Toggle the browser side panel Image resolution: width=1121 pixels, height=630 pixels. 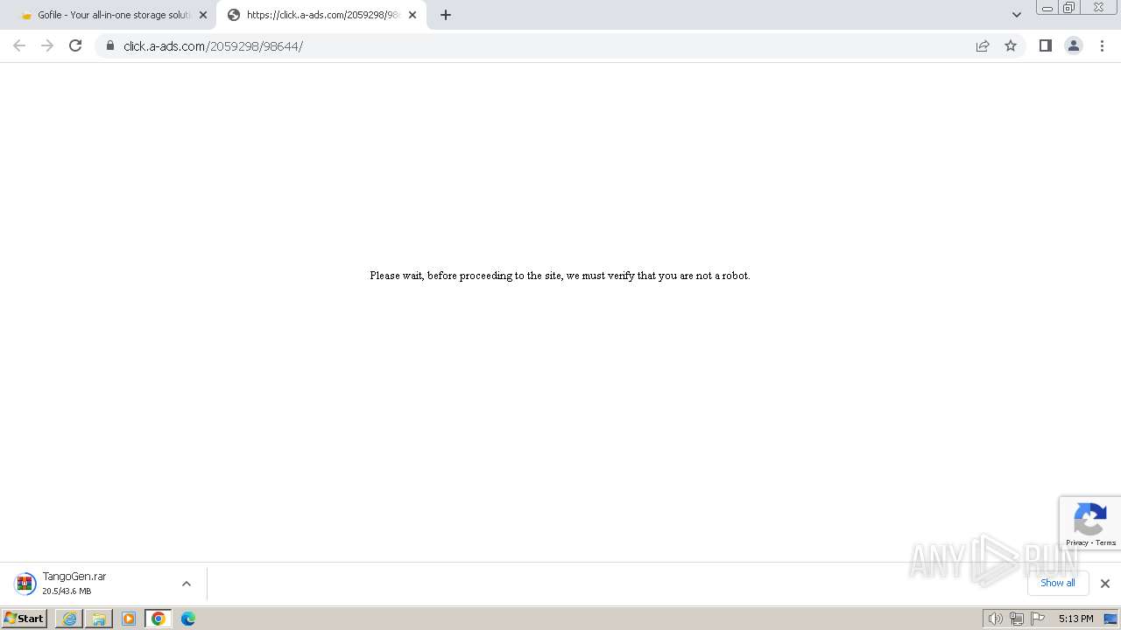coord(1046,45)
